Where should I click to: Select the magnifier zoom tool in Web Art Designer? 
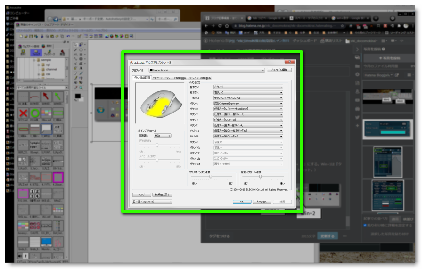click(81, 88)
